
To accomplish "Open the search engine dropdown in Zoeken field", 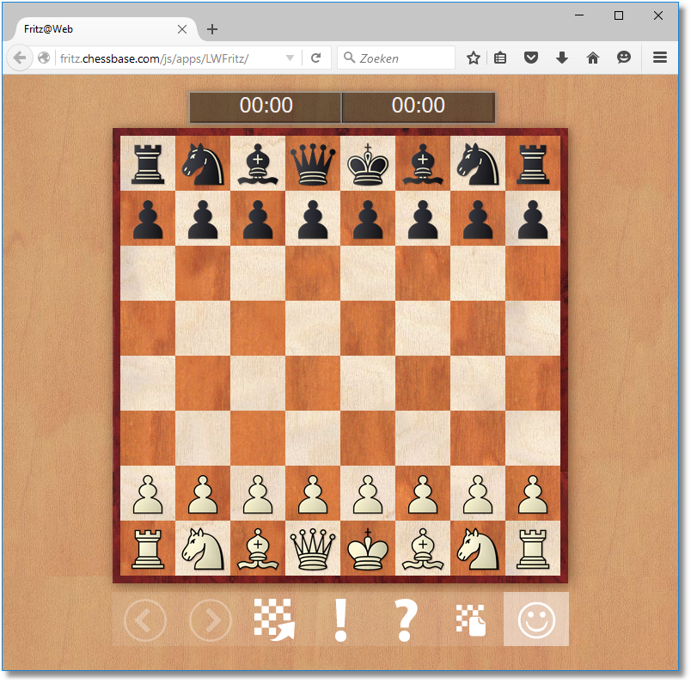I will 348,58.
